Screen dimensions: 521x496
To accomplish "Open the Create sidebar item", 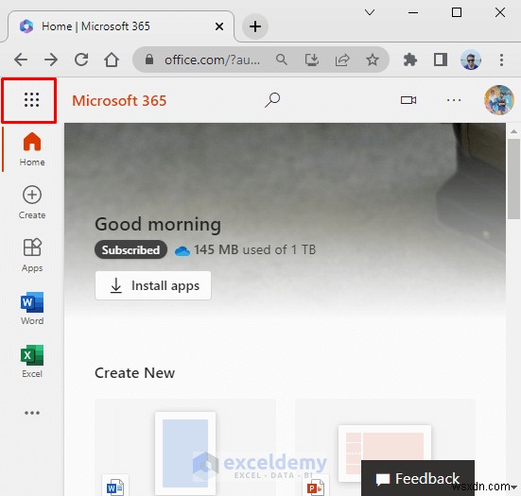I will tap(32, 202).
